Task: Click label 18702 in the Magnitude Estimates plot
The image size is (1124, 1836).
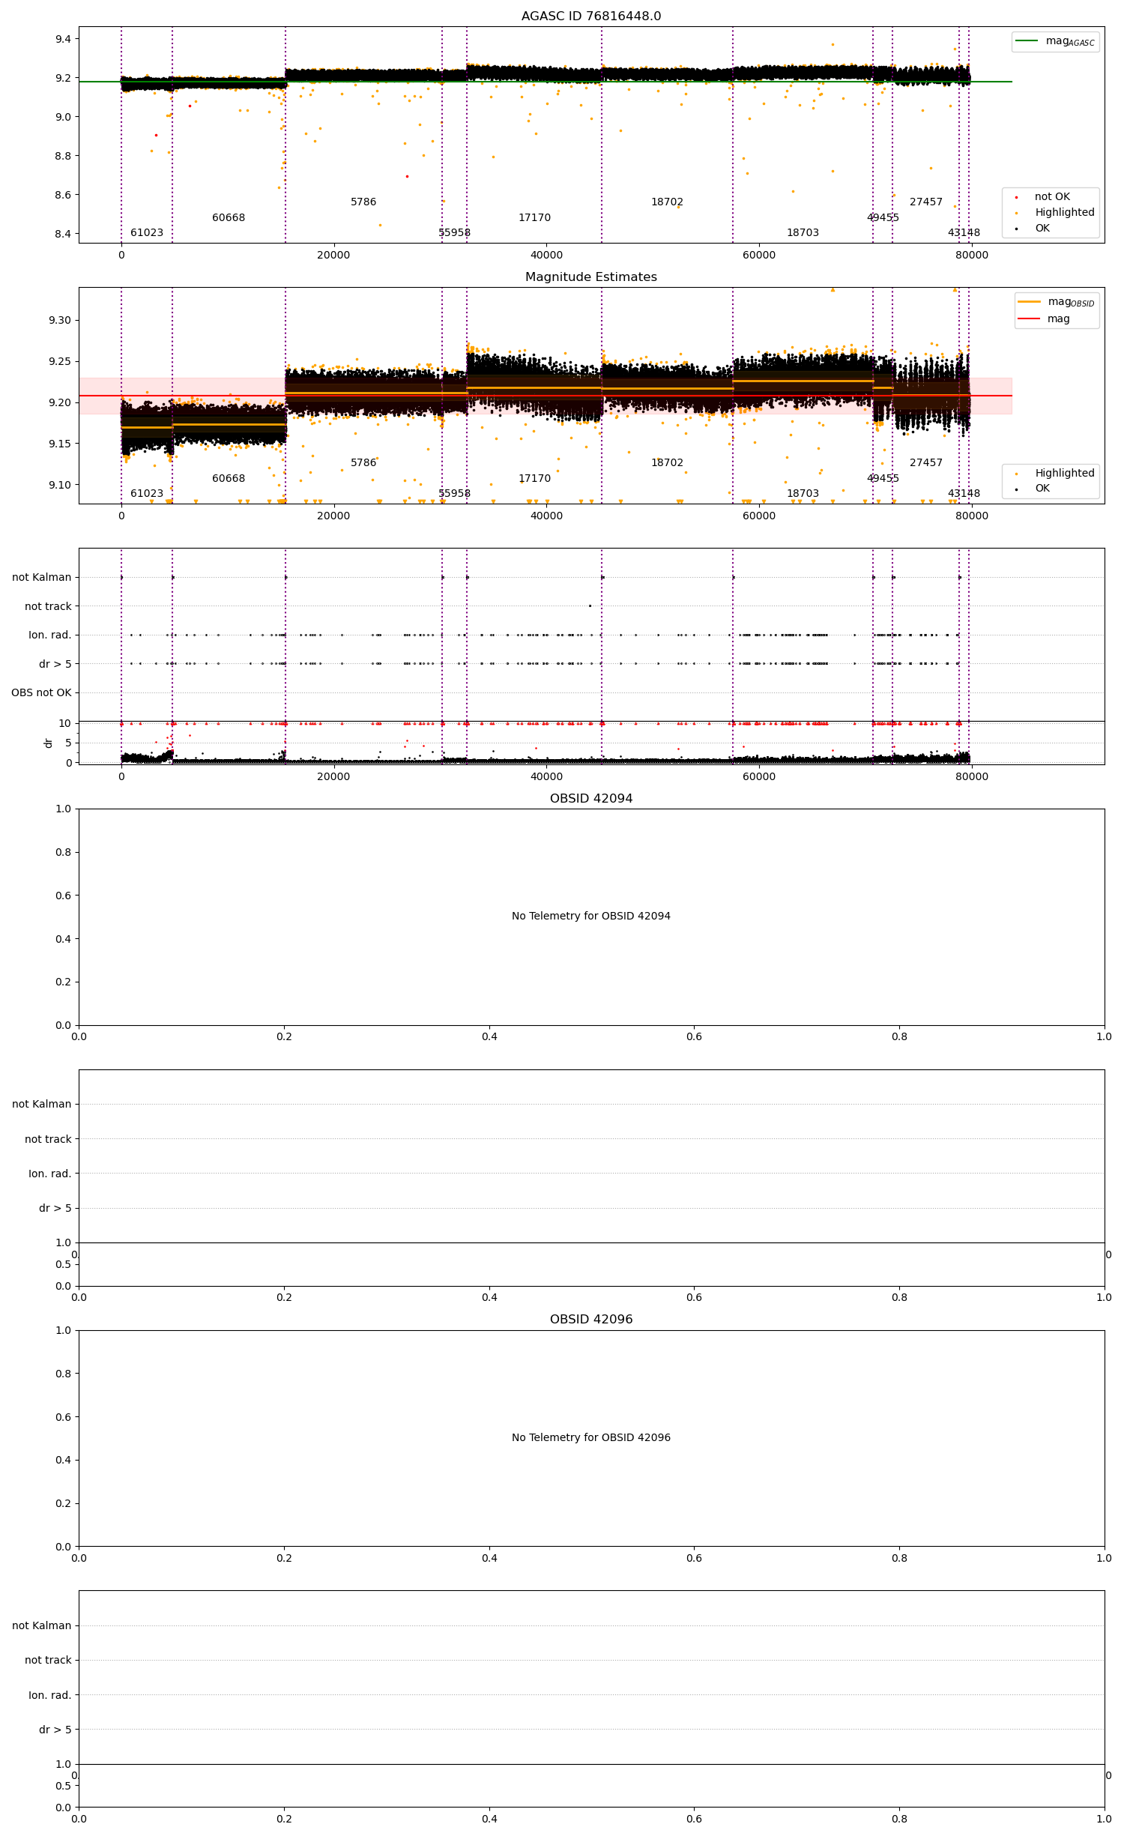Action: coord(667,463)
